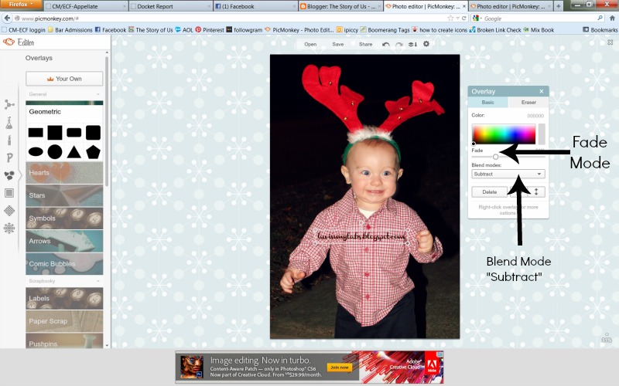Open the settings gear in editor toolbar
This screenshot has width=619, height=386.
point(426,44)
